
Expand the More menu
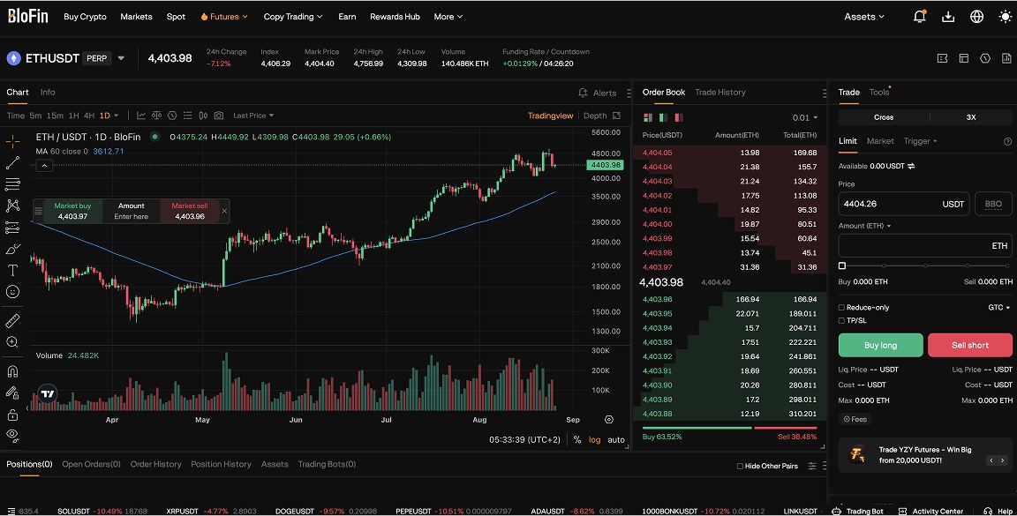pyautogui.click(x=448, y=17)
